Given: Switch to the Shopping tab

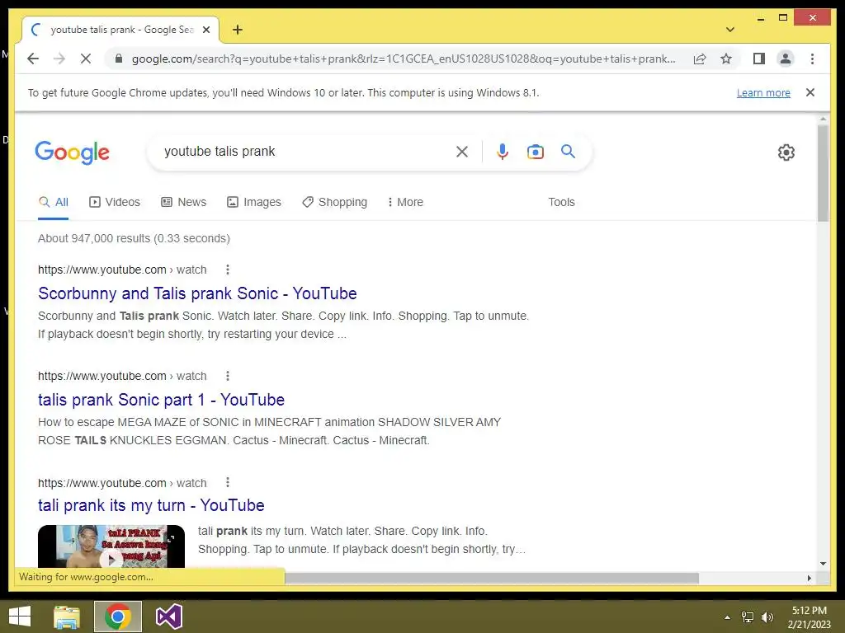Looking at the screenshot, I should click(x=335, y=203).
